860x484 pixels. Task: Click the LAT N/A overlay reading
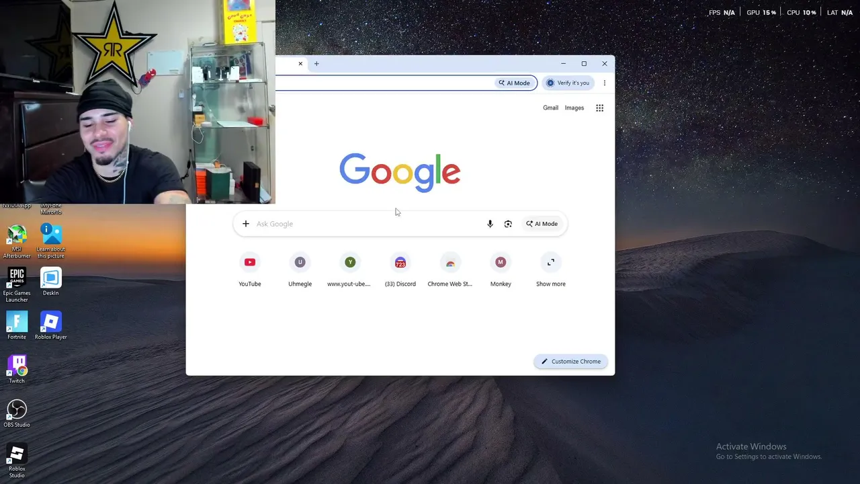point(840,13)
